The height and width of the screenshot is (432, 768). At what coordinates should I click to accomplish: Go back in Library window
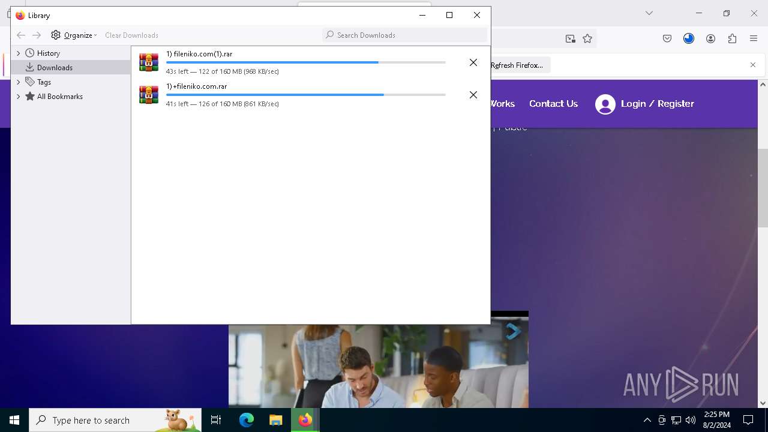click(21, 35)
